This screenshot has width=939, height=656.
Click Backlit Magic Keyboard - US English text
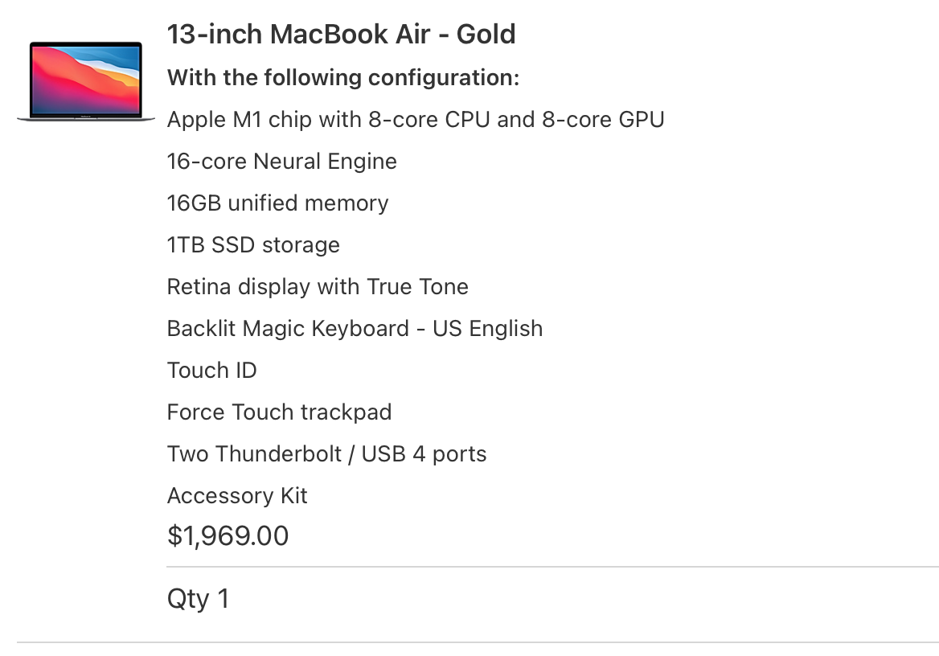point(355,329)
